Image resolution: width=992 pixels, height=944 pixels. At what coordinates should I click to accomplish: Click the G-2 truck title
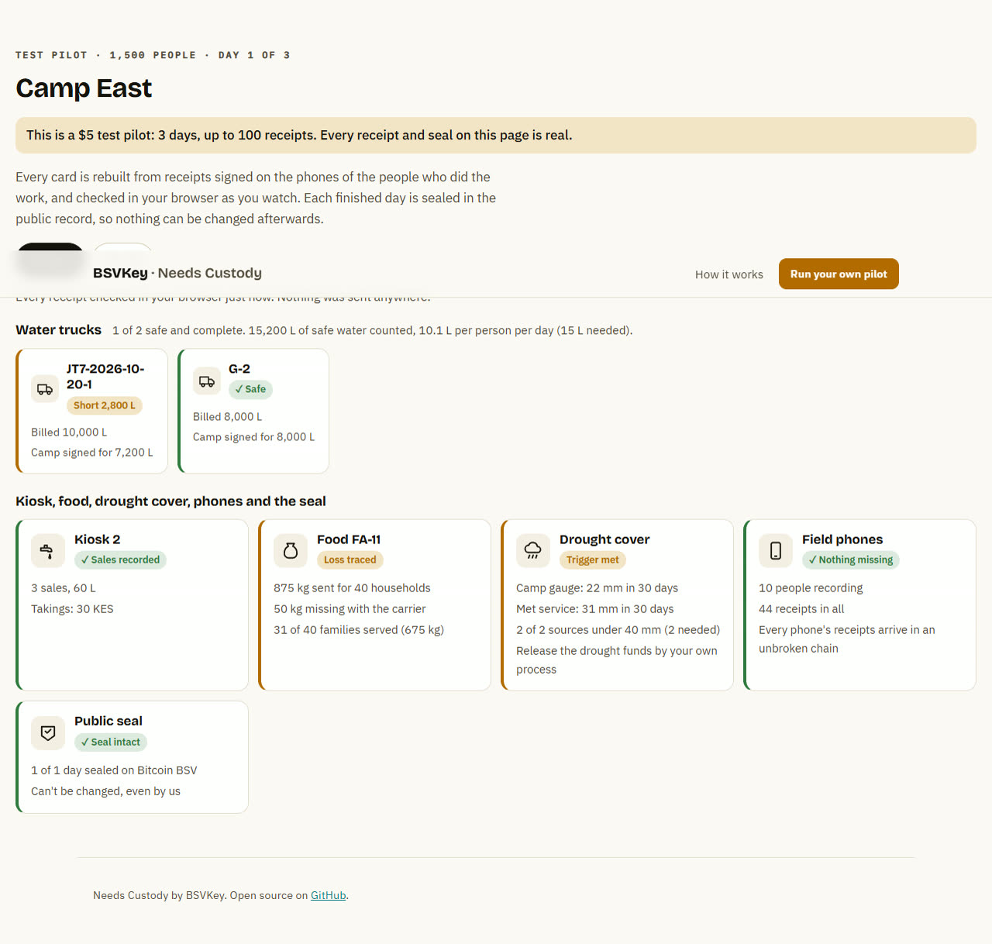coord(239,369)
